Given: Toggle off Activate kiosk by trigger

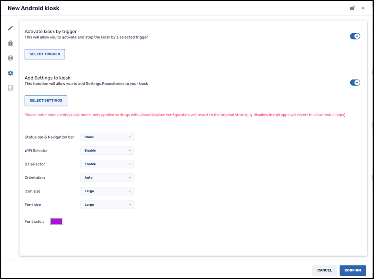Looking at the screenshot, I should 355,36.
